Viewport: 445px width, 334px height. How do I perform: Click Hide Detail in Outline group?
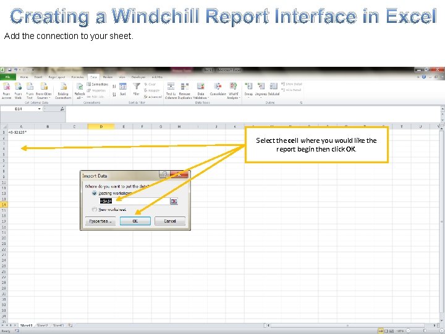pyautogui.click(x=291, y=90)
